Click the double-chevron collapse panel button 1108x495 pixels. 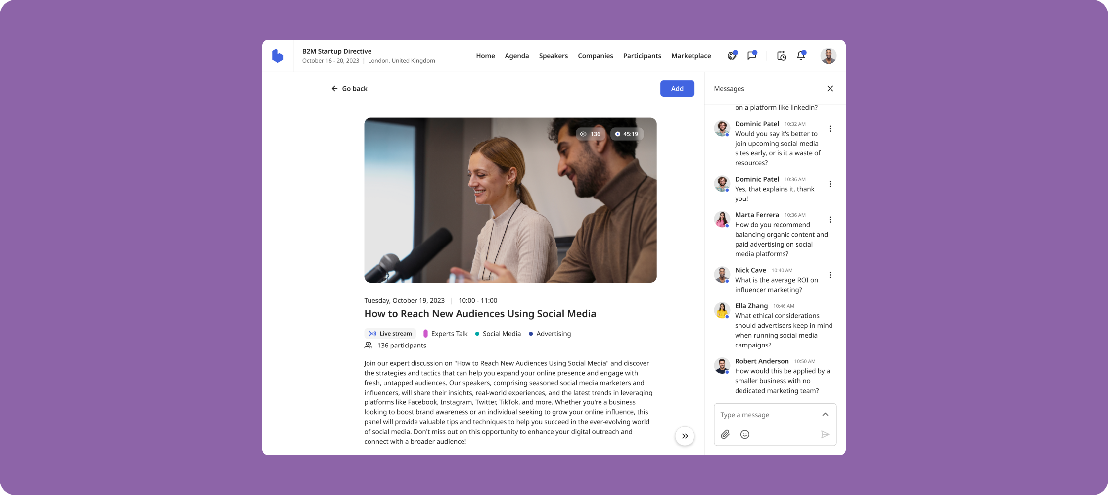(685, 436)
